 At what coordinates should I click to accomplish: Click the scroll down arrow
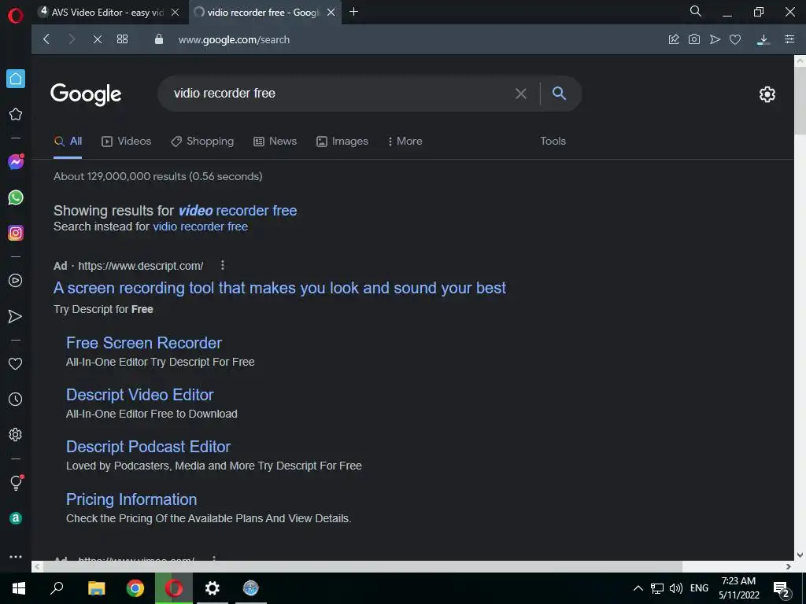(x=800, y=555)
